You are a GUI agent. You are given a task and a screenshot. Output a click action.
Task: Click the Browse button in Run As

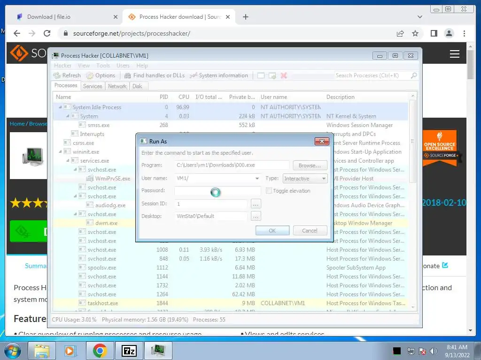[x=310, y=165]
